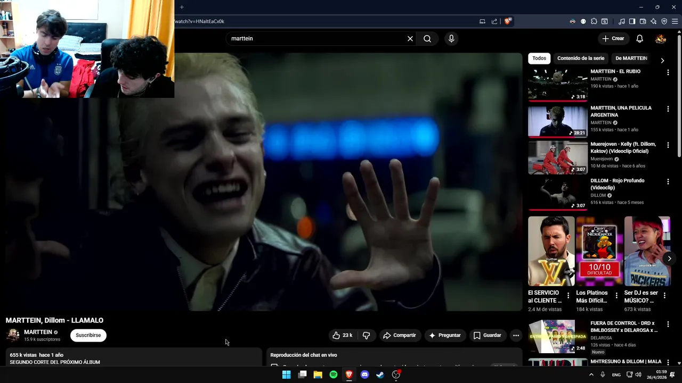Open MARTTEIN - EL RUBIO video thumbnail
Viewport: 682px width, 383px height.
click(558, 84)
